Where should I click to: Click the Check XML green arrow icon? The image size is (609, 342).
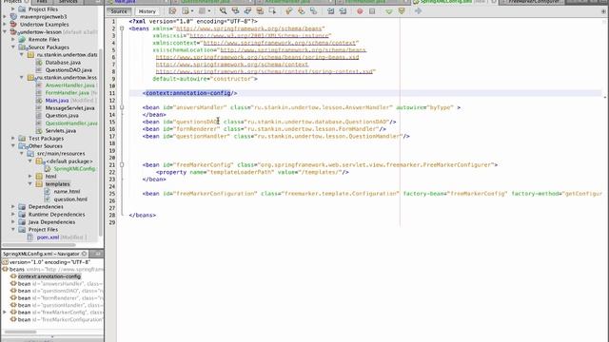click(x=389, y=11)
